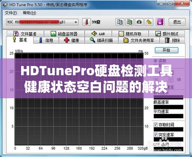Click the purple down-arrow minimize to tray icon
This screenshot has width=192, height=157.
[160, 22]
